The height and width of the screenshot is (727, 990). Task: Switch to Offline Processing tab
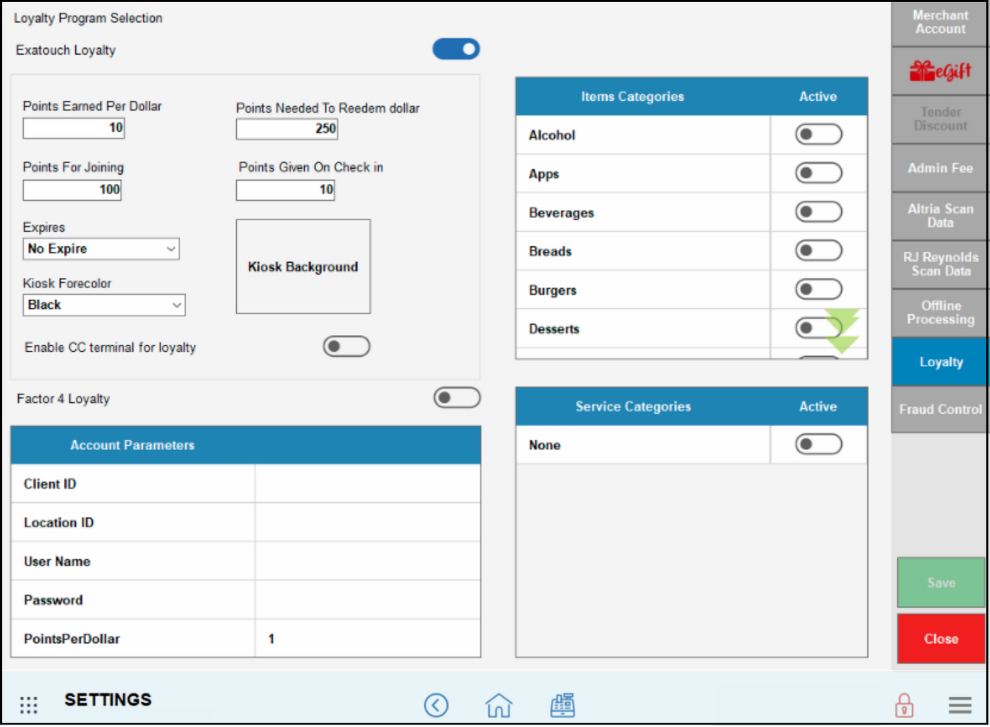pos(940,313)
